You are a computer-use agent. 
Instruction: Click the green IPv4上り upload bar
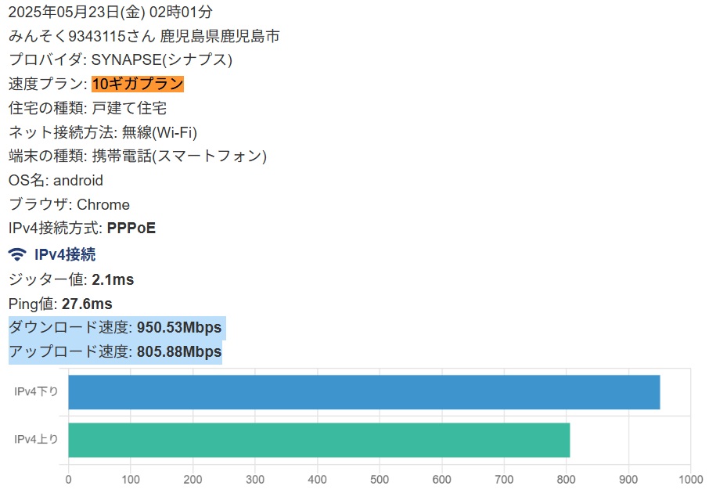point(319,440)
